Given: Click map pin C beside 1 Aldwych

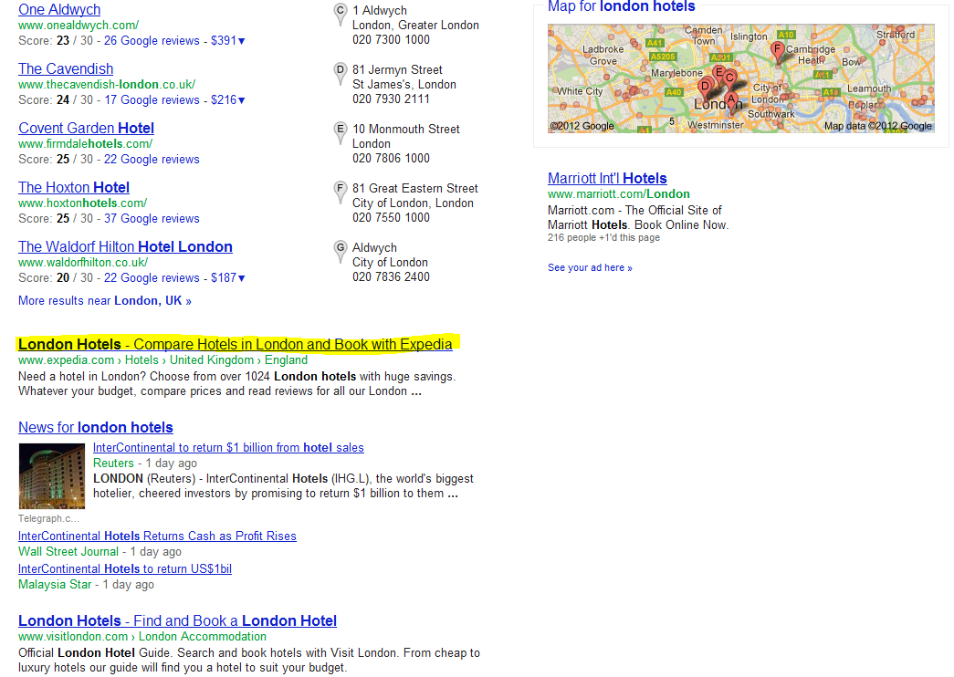Looking at the screenshot, I should coord(341,14).
